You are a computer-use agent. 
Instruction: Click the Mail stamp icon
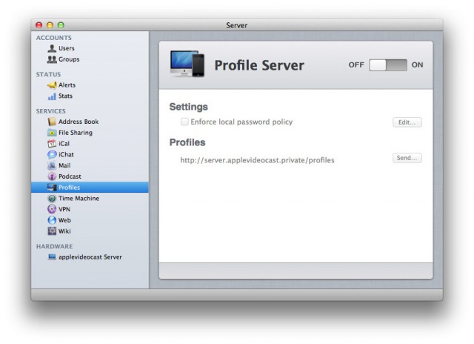click(x=52, y=165)
